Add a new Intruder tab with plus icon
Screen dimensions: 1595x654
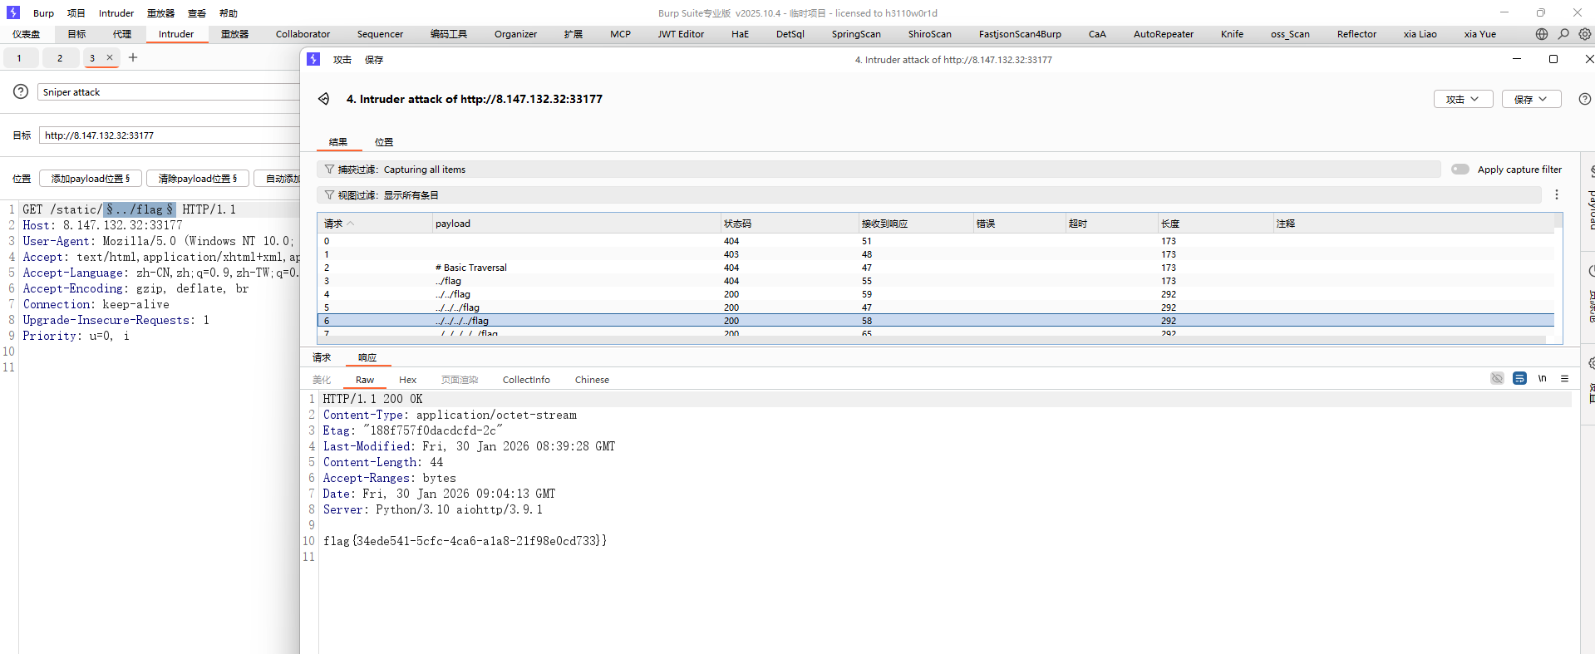coord(133,57)
